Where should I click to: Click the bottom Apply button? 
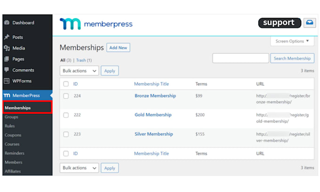110,168
